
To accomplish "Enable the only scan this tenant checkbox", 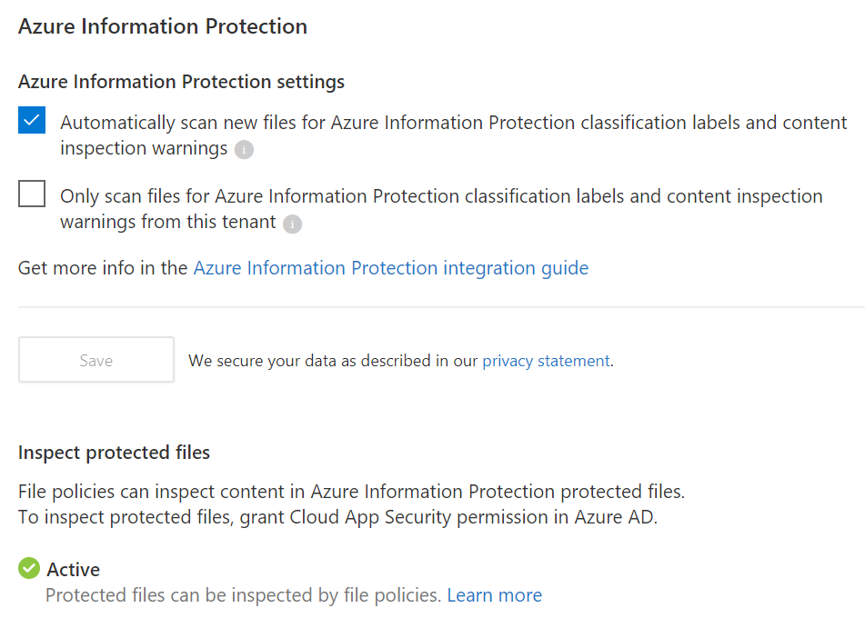I will (32, 194).
